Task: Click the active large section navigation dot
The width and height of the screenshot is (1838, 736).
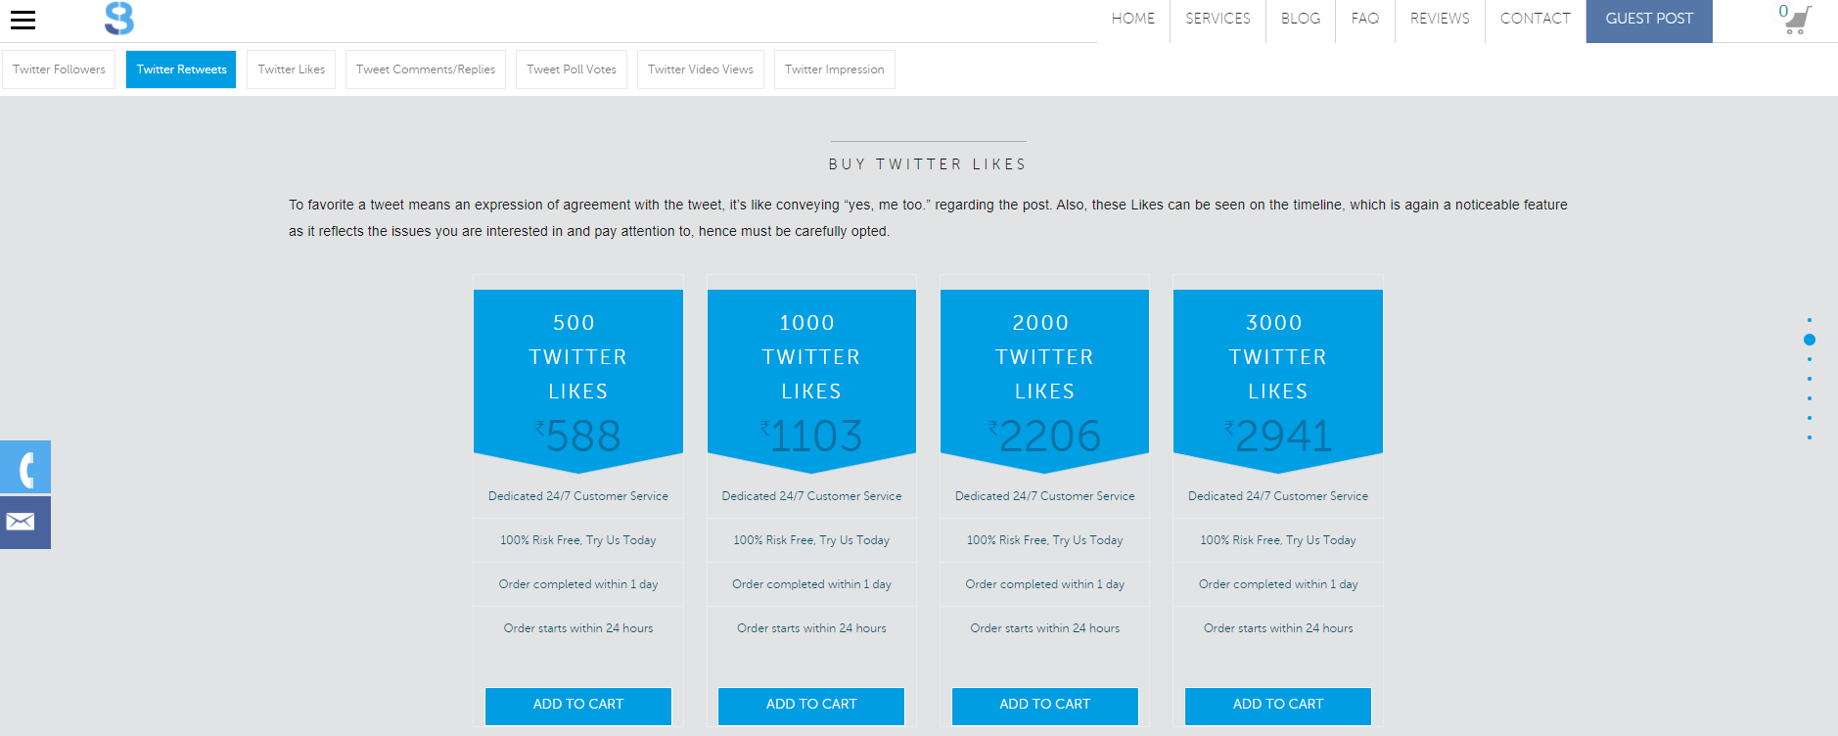Action: tap(1810, 340)
